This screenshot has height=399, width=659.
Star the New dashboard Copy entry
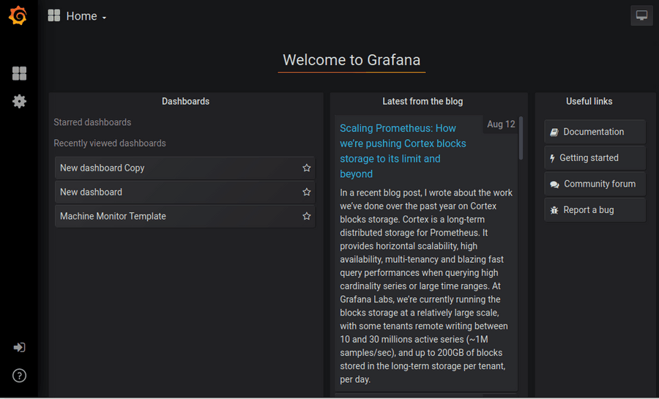tap(306, 168)
